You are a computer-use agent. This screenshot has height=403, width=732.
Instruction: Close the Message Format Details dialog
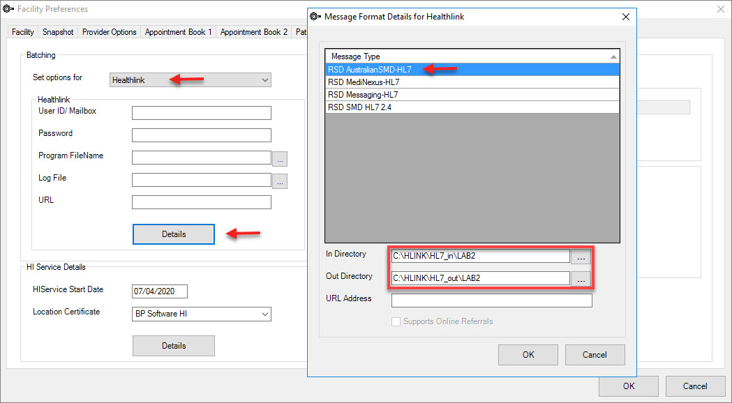tap(626, 17)
